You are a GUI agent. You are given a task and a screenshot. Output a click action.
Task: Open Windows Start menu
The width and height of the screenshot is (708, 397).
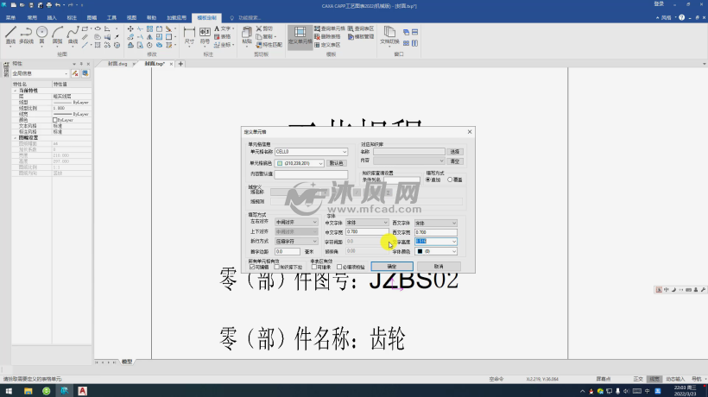(9, 391)
